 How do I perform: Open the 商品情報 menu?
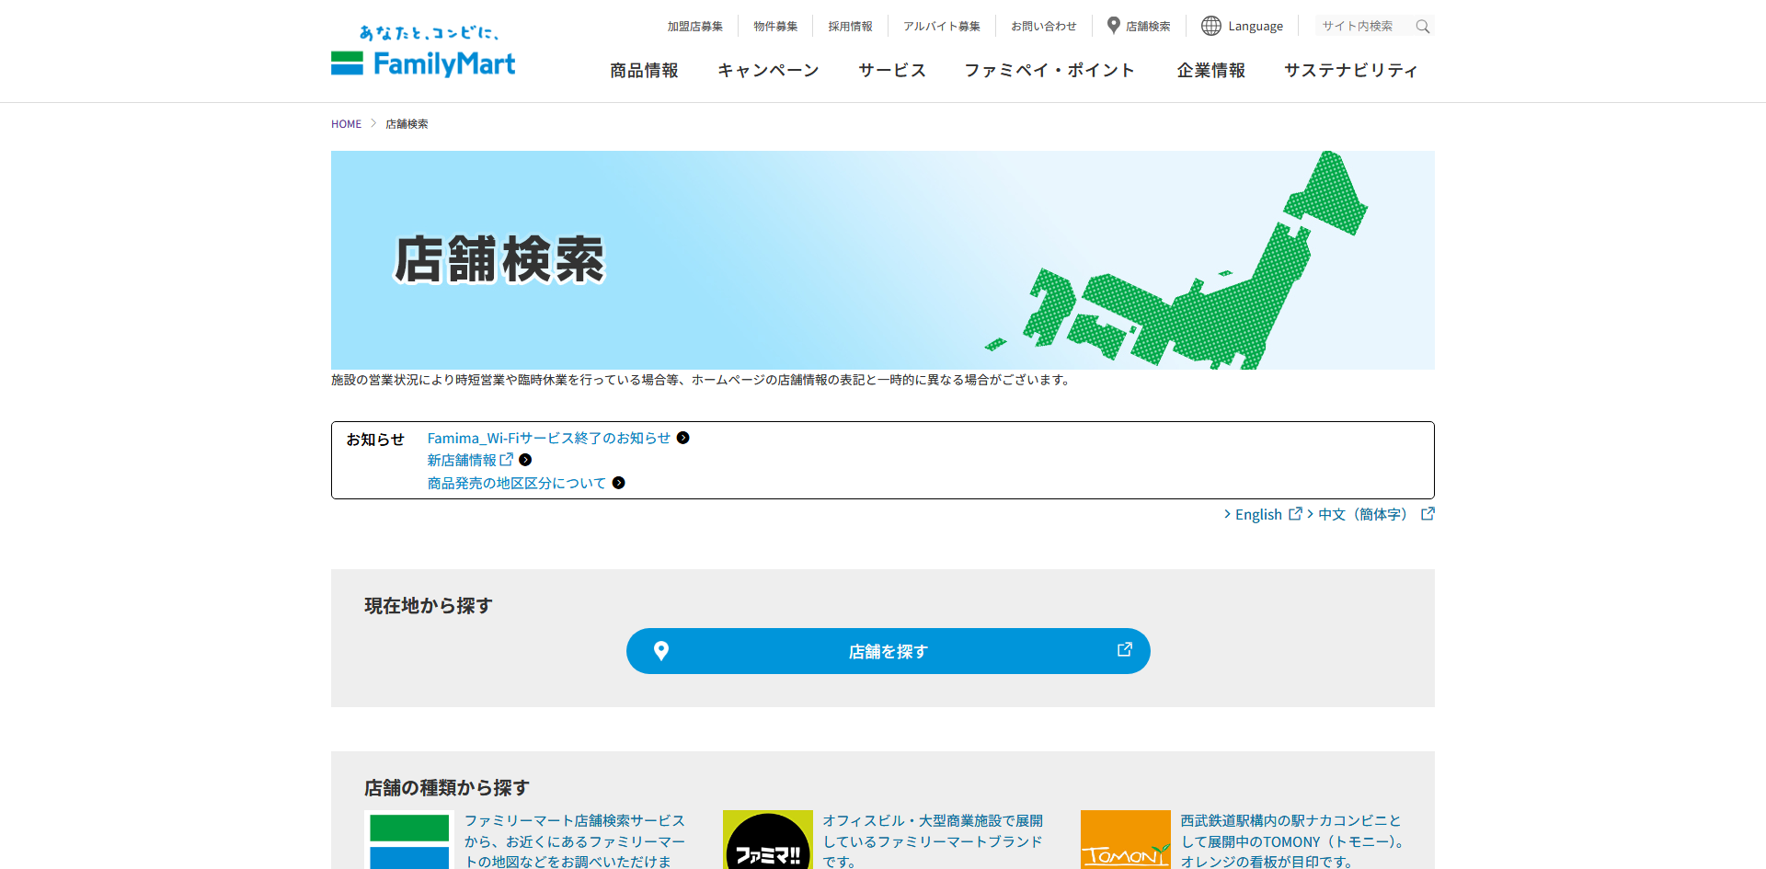(x=644, y=70)
